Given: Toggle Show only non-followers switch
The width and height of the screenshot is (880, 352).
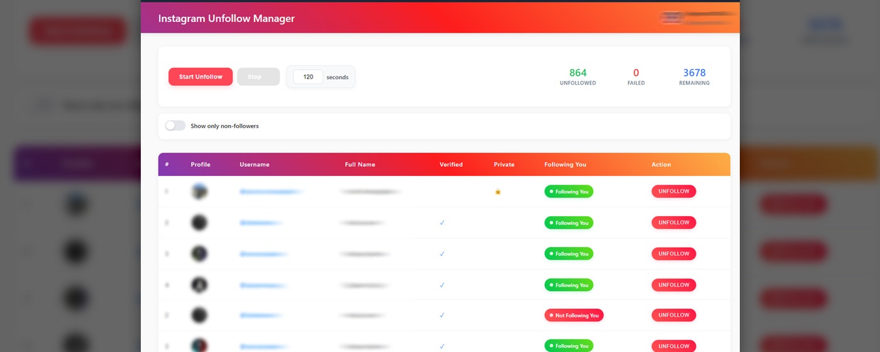Looking at the screenshot, I should pyautogui.click(x=175, y=126).
